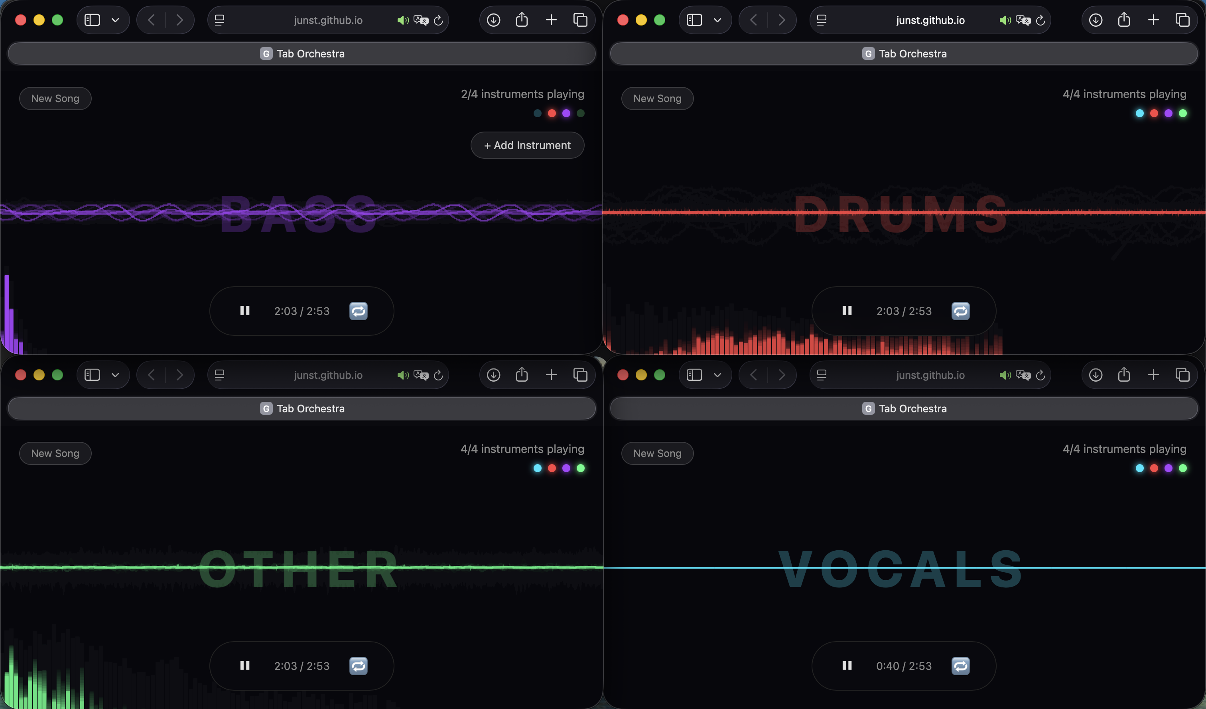Screen dimensions: 1206x709
Task: Open sidebar dropdown chevron in Drums window
Action: pos(717,20)
